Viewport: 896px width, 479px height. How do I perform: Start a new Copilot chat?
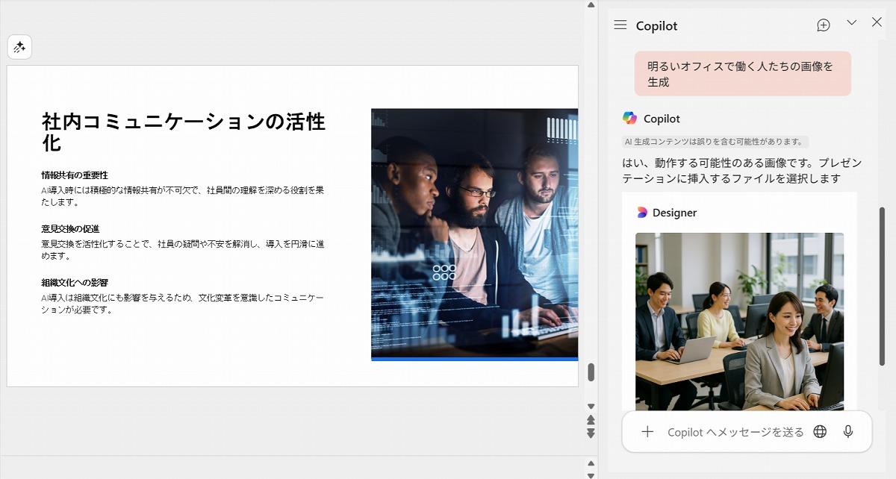pyautogui.click(x=824, y=25)
